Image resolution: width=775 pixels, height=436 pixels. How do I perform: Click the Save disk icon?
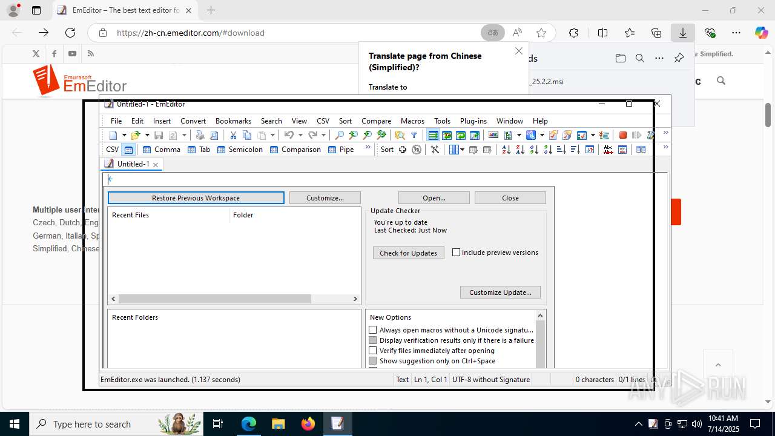(x=159, y=135)
